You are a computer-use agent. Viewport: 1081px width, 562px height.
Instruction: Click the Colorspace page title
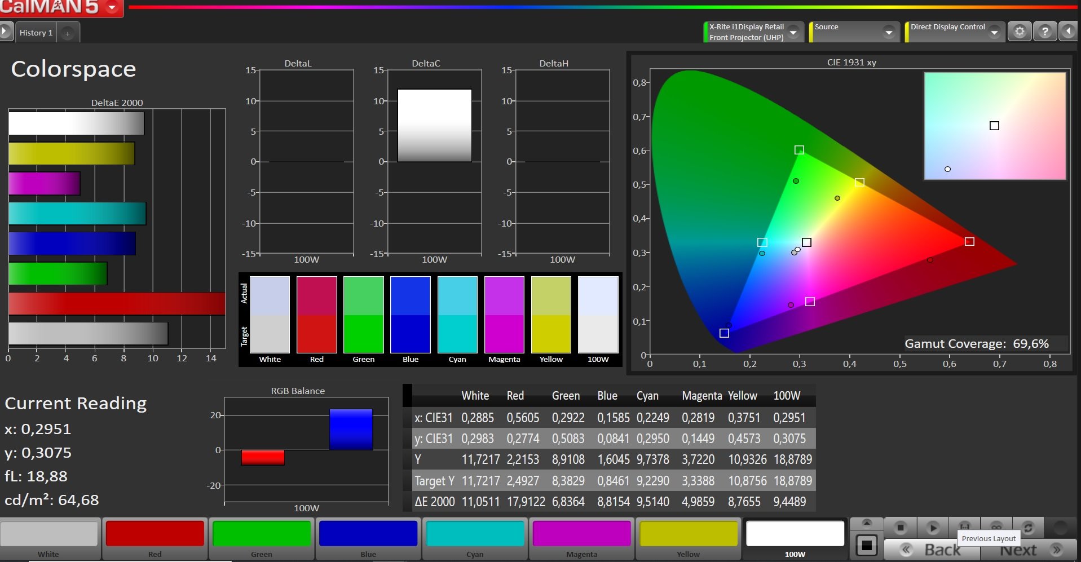coord(73,69)
